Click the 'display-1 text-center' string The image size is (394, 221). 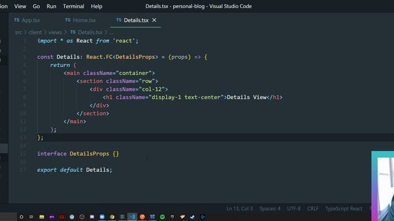186,97
